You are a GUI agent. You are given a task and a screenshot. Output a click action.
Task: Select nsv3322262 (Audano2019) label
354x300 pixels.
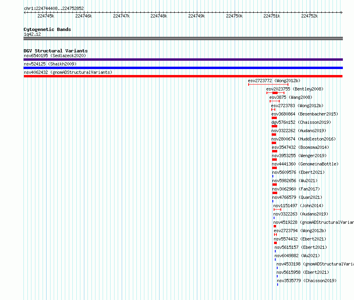299,131
